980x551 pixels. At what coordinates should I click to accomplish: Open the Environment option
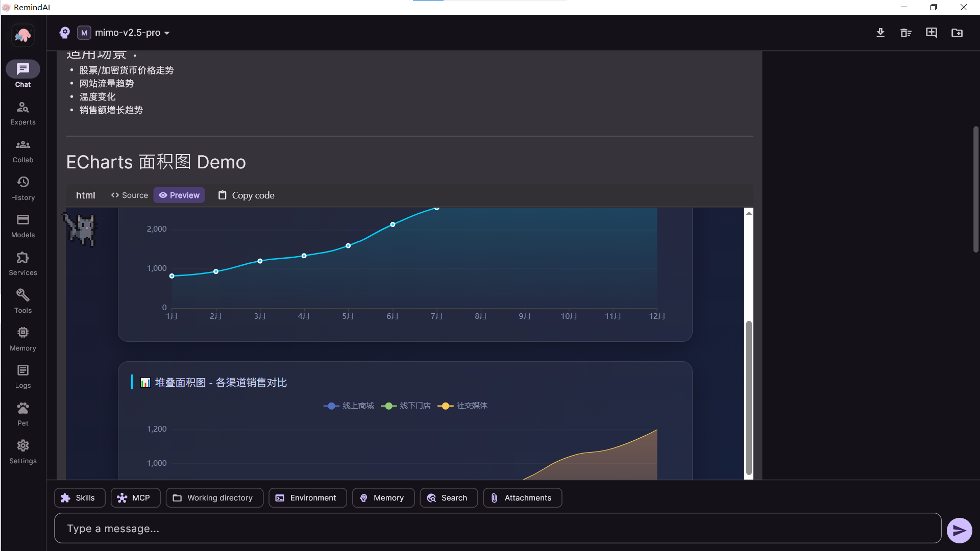(308, 498)
